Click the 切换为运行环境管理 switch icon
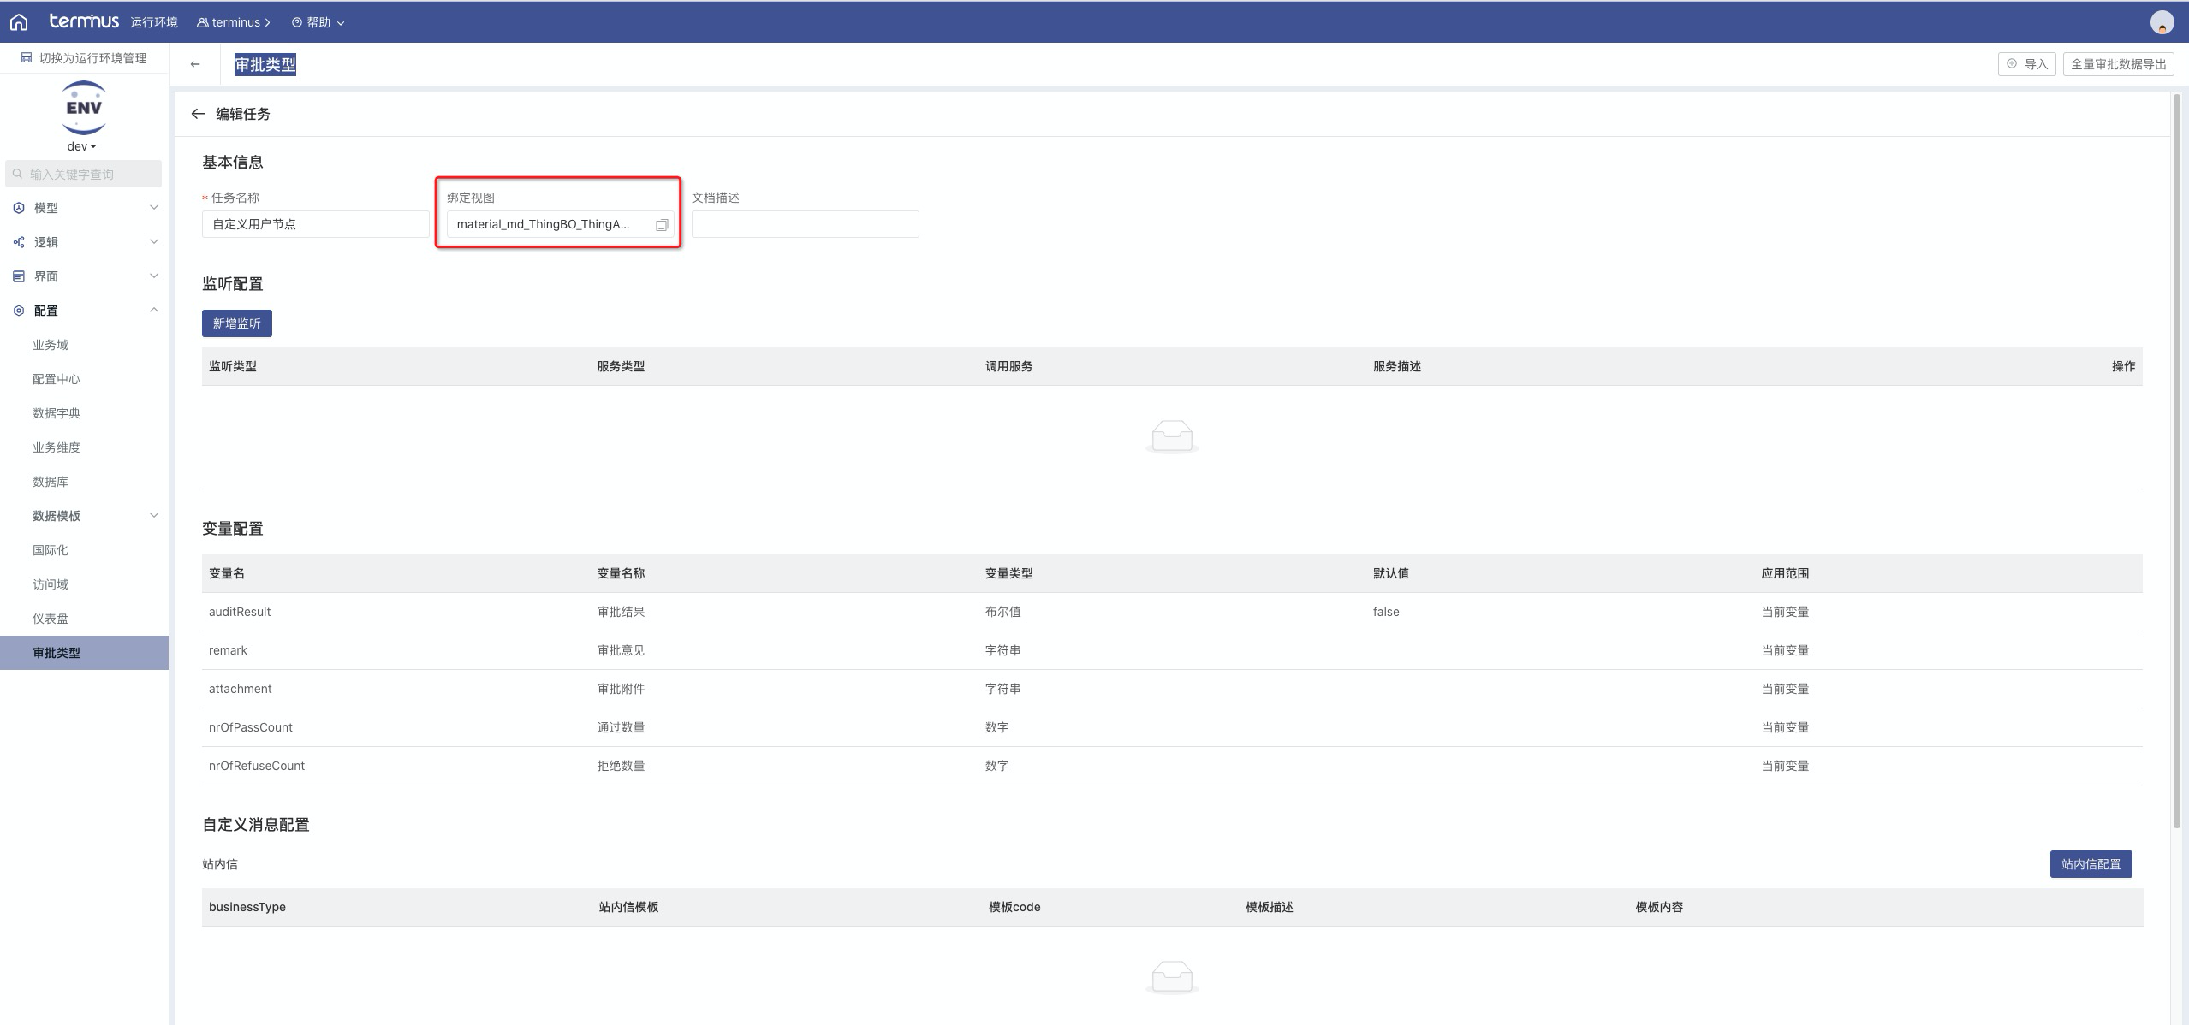The image size is (2189, 1025). coord(27,57)
